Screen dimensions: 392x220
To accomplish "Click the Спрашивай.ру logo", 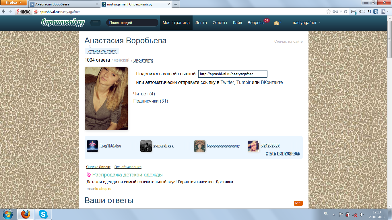I will click(x=63, y=23).
